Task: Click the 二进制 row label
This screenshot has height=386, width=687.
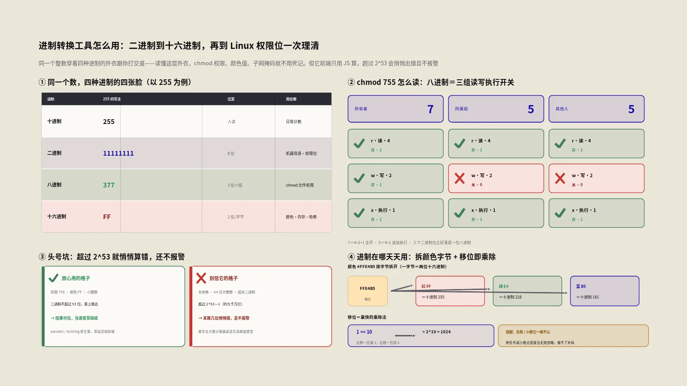Action: coord(54,153)
